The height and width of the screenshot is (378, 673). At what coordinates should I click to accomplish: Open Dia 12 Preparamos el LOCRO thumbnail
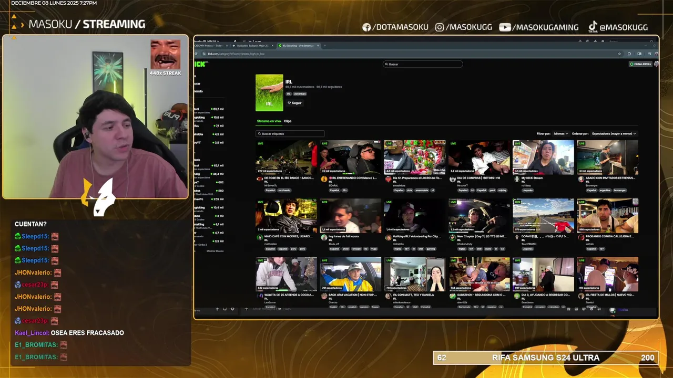point(415,157)
